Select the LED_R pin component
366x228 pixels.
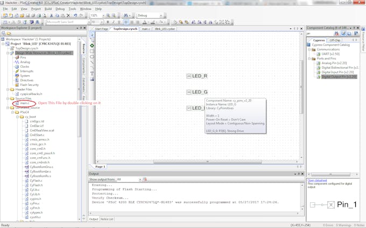tap(197, 76)
